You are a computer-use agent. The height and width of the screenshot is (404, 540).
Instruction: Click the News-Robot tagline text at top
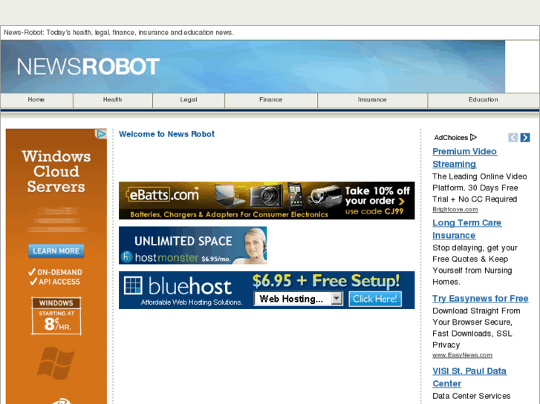click(119, 33)
